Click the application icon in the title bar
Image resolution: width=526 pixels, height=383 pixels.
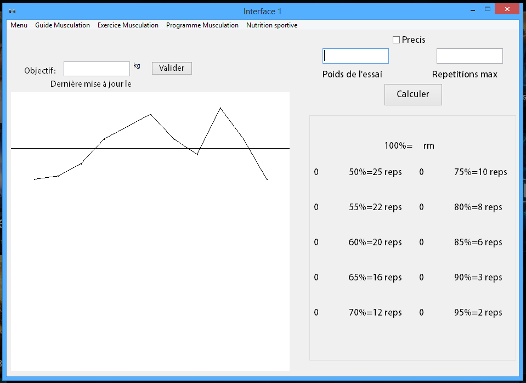click(12, 11)
